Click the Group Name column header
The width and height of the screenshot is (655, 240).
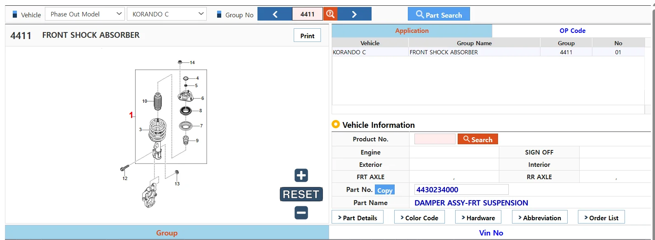[474, 43]
